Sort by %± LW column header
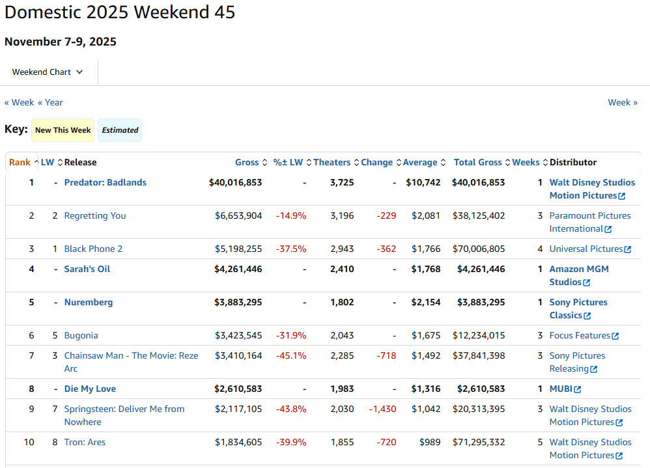The image size is (650, 468). click(x=288, y=163)
